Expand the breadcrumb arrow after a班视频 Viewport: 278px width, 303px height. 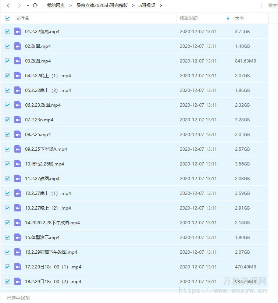point(161,6)
